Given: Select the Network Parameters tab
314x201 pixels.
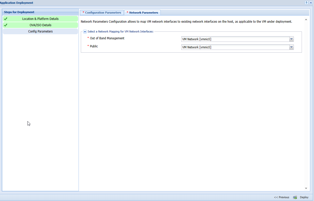Looking at the screenshot, I should 143,13.
